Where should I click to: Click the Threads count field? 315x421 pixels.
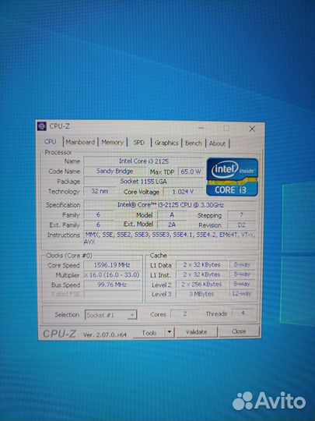pos(243,313)
